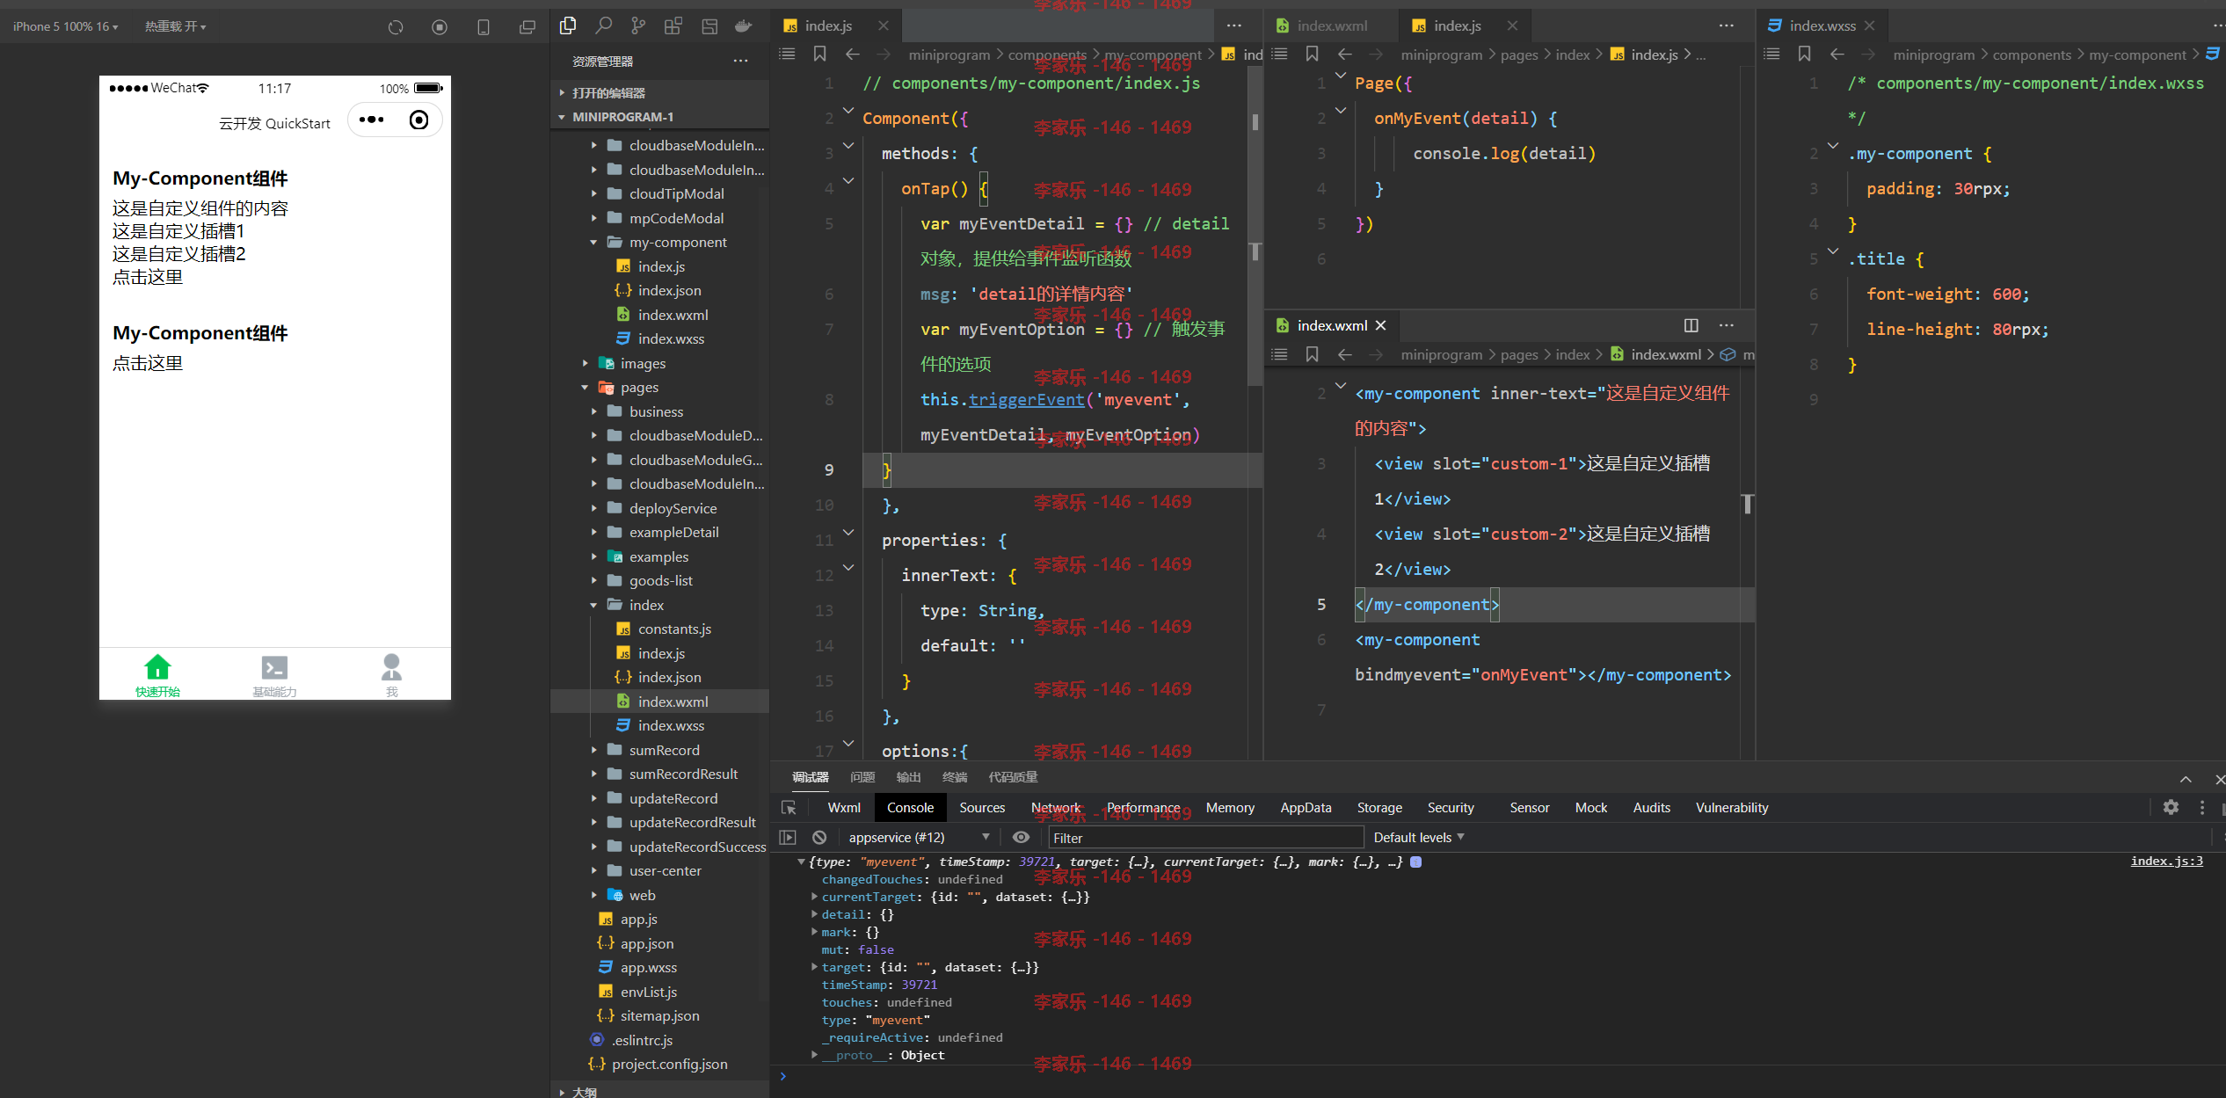Expand the user-center folder
This screenshot has width=2226, height=1098.
point(593,871)
